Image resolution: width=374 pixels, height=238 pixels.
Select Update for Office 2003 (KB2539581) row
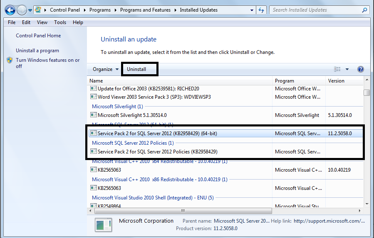coord(226,89)
